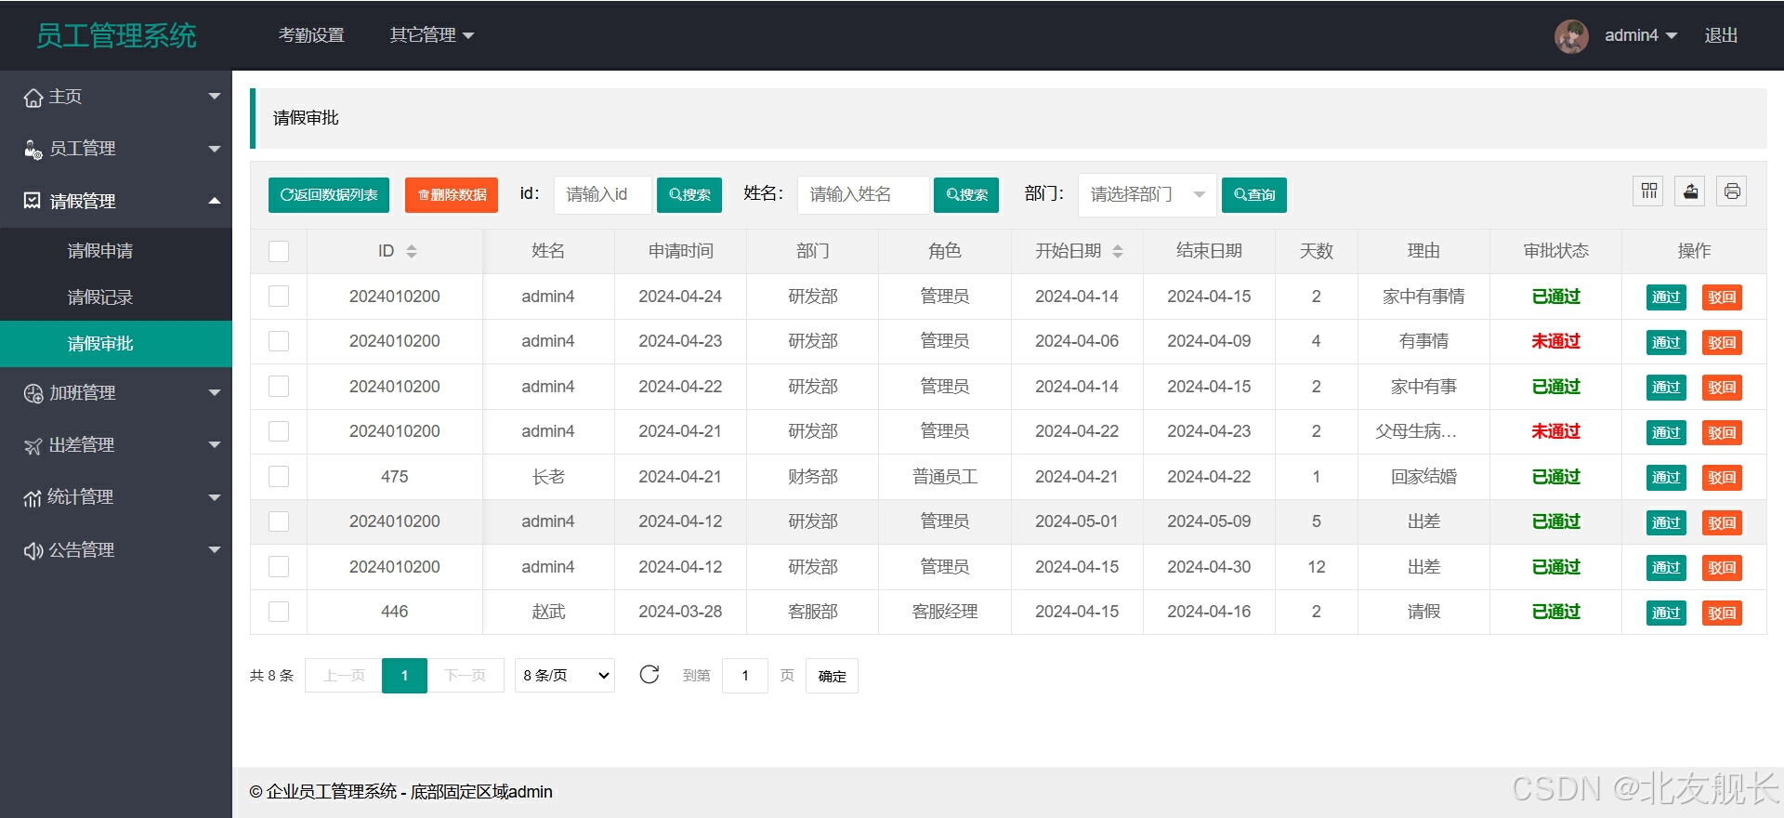1784x818 pixels.
Task: Check the row ending 2024-04-30
Action: (x=279, y=567)
